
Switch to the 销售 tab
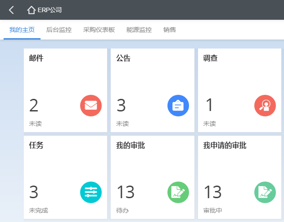[x=170, y=30]
